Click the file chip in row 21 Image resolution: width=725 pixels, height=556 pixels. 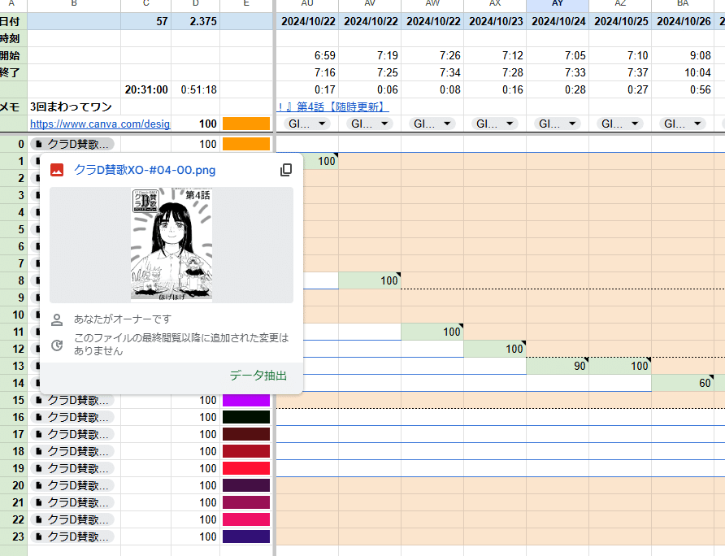(x=72, y=502)
